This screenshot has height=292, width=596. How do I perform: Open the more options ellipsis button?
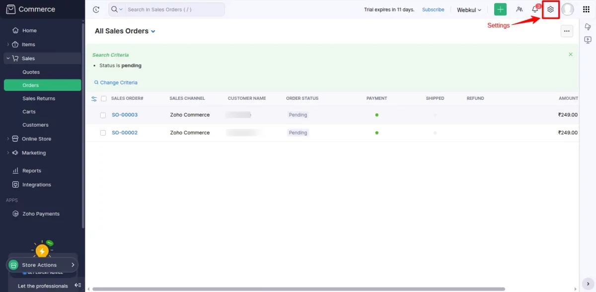[x=567, y=31]
